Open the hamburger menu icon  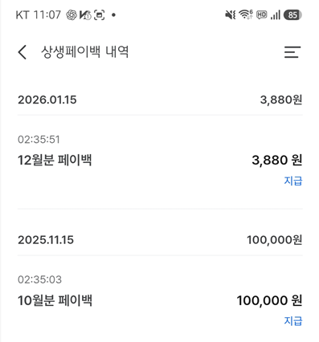pos(292,52)
